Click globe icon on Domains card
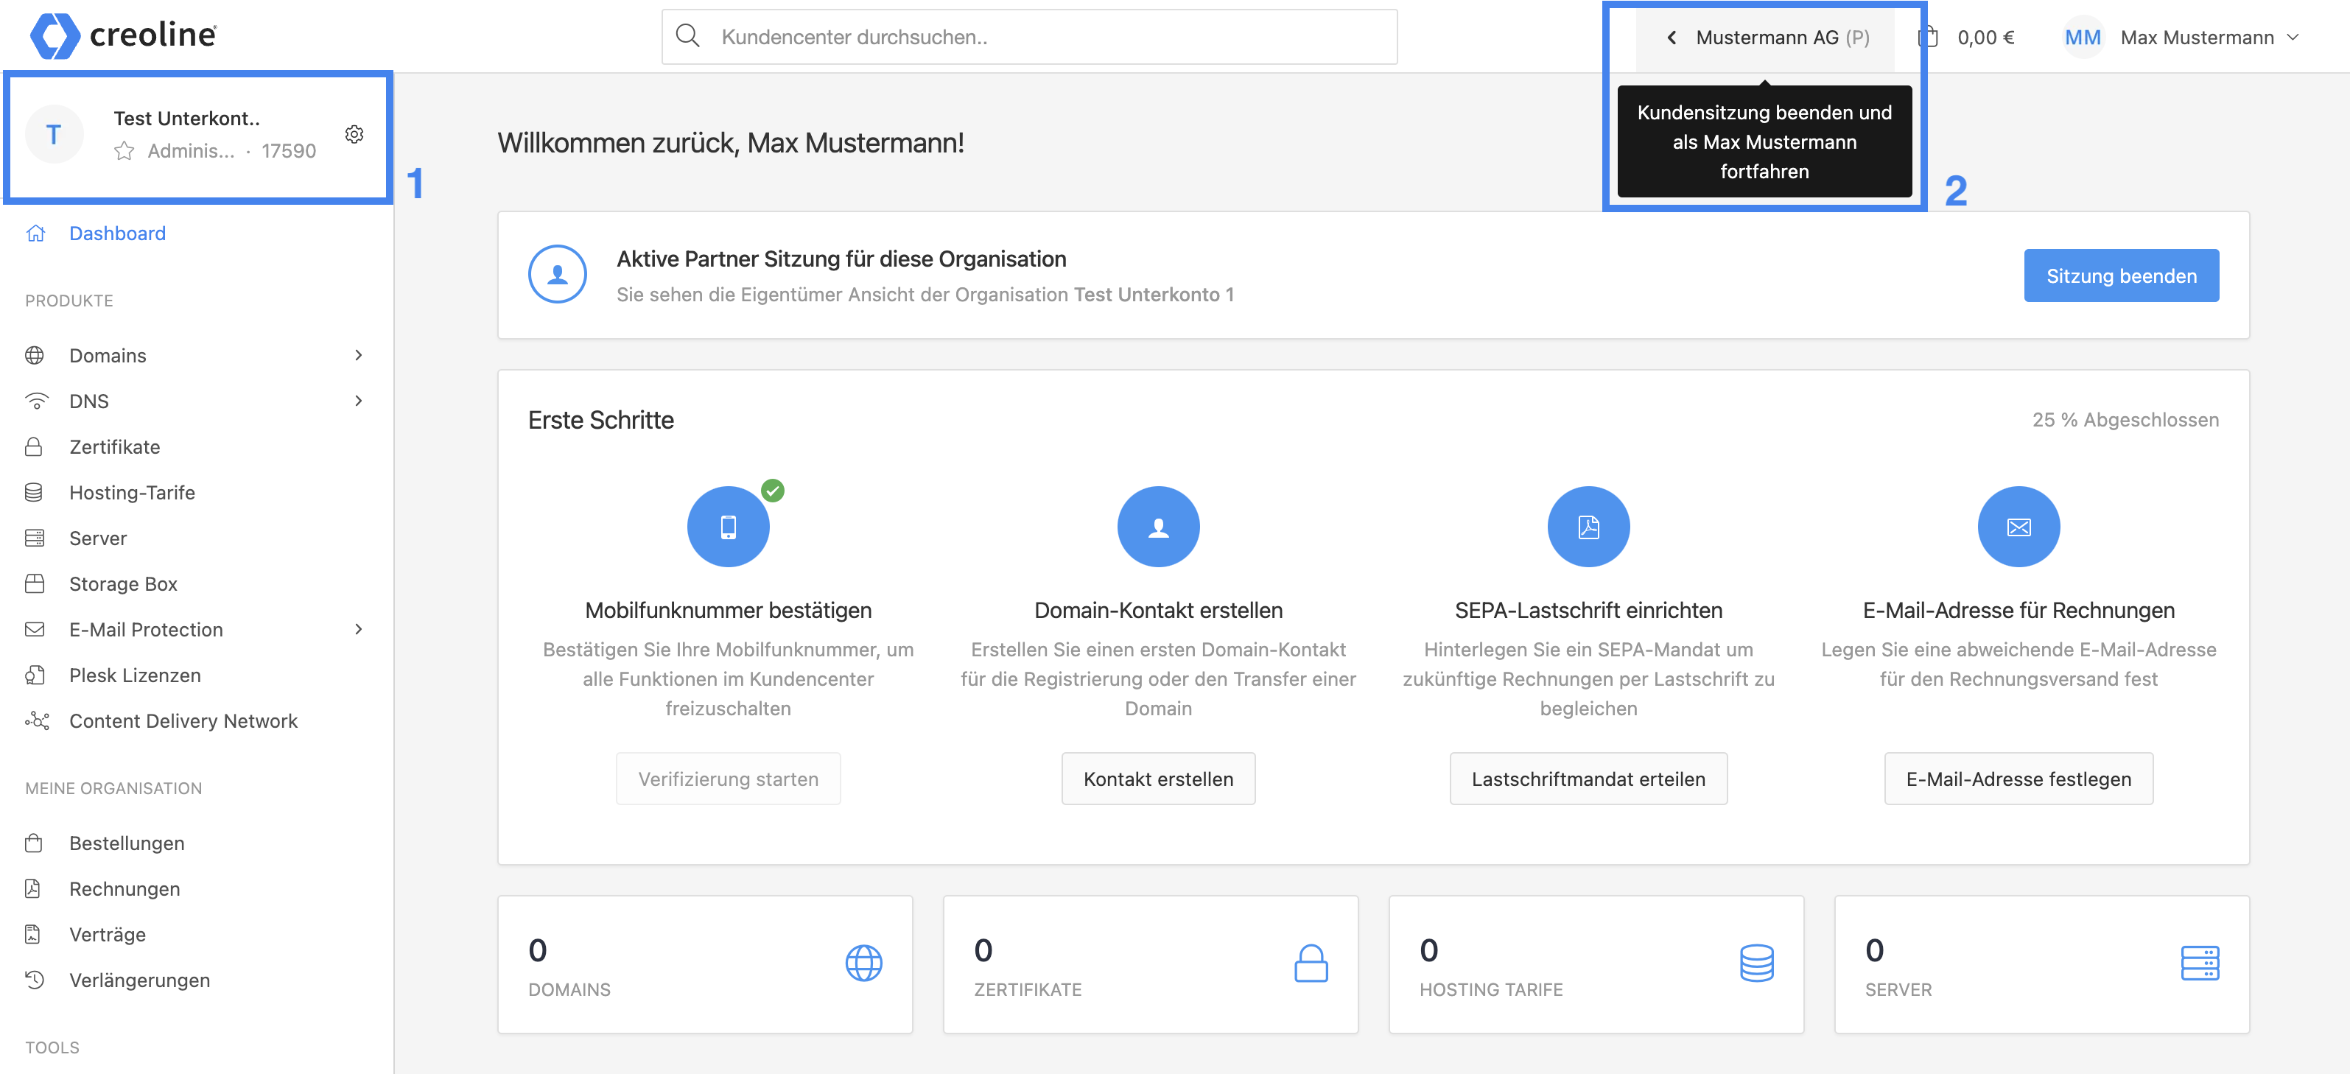Screen dimensions: 2350x1074 point(863,963)
